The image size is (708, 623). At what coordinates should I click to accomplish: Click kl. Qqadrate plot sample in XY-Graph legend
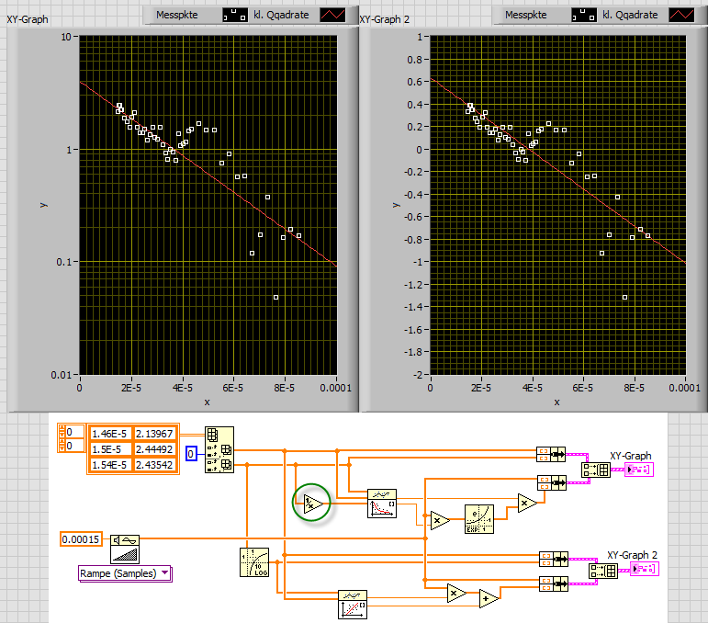pos(332,15)
